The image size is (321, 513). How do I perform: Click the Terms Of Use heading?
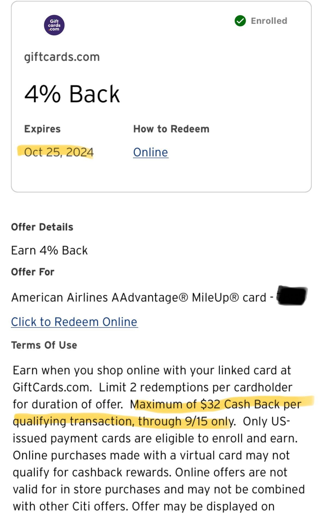pos(44,345)
